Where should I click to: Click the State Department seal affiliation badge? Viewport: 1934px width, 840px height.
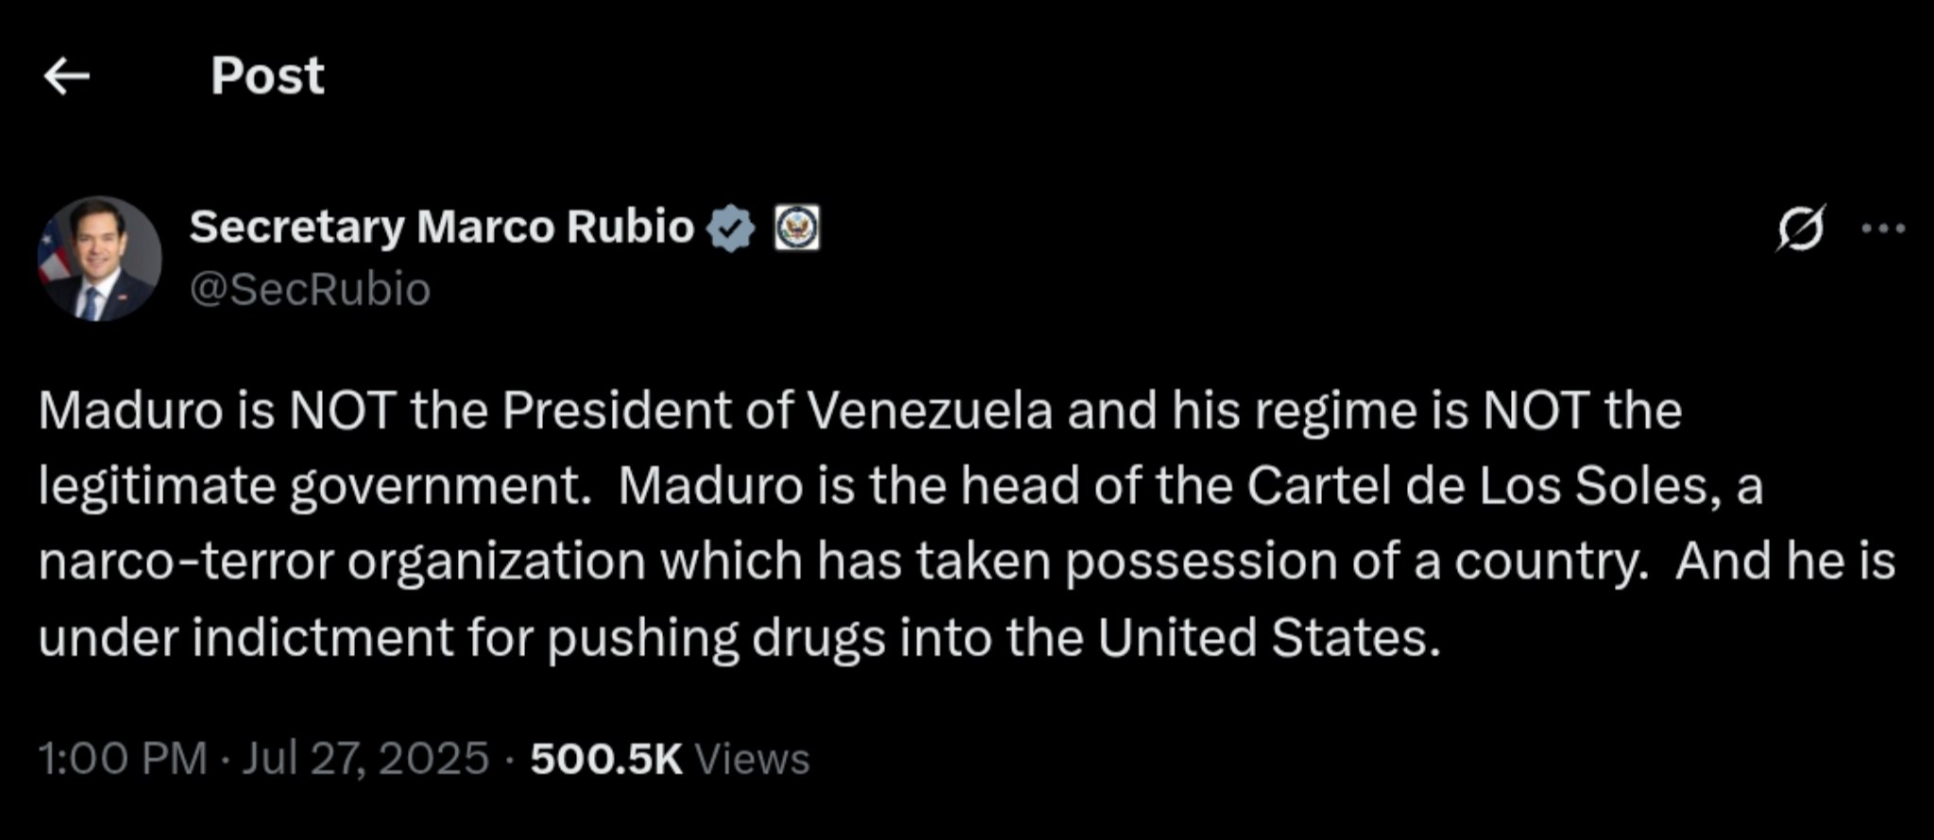[x=797, y=228]
